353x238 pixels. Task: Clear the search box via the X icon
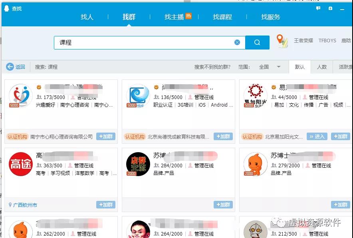(237, 42)
